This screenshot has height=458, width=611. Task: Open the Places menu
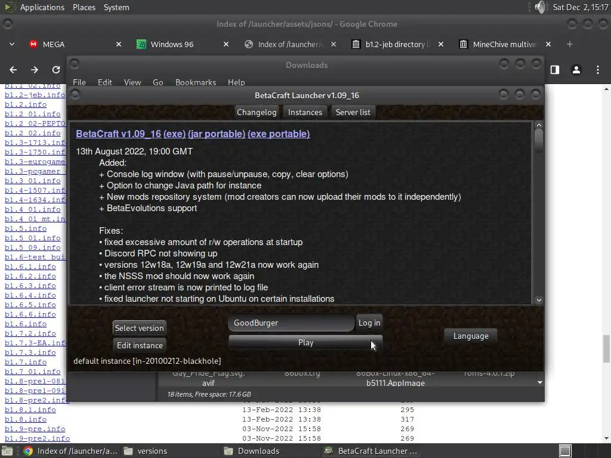coord(84,7)
